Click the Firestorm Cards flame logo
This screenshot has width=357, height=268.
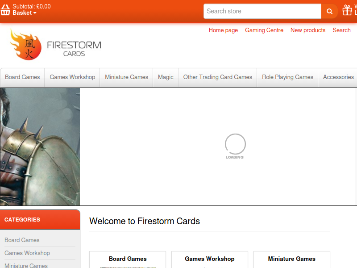25,45
